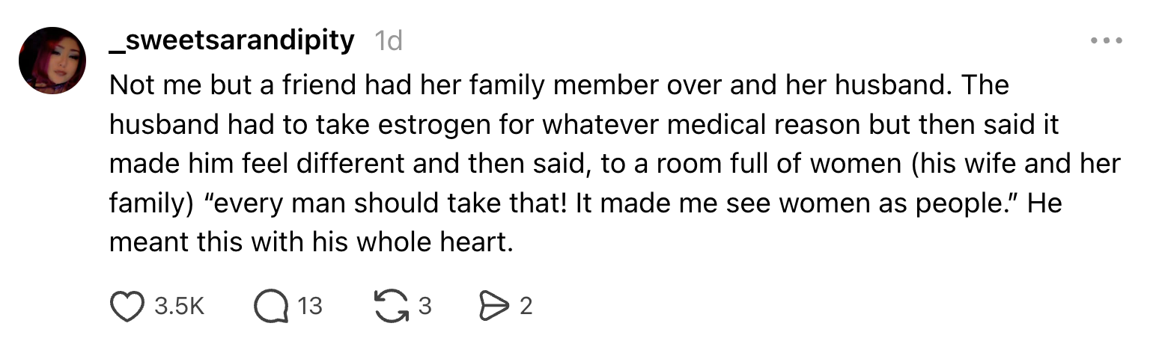Click the 1d timestamp

tap(387, 40)
